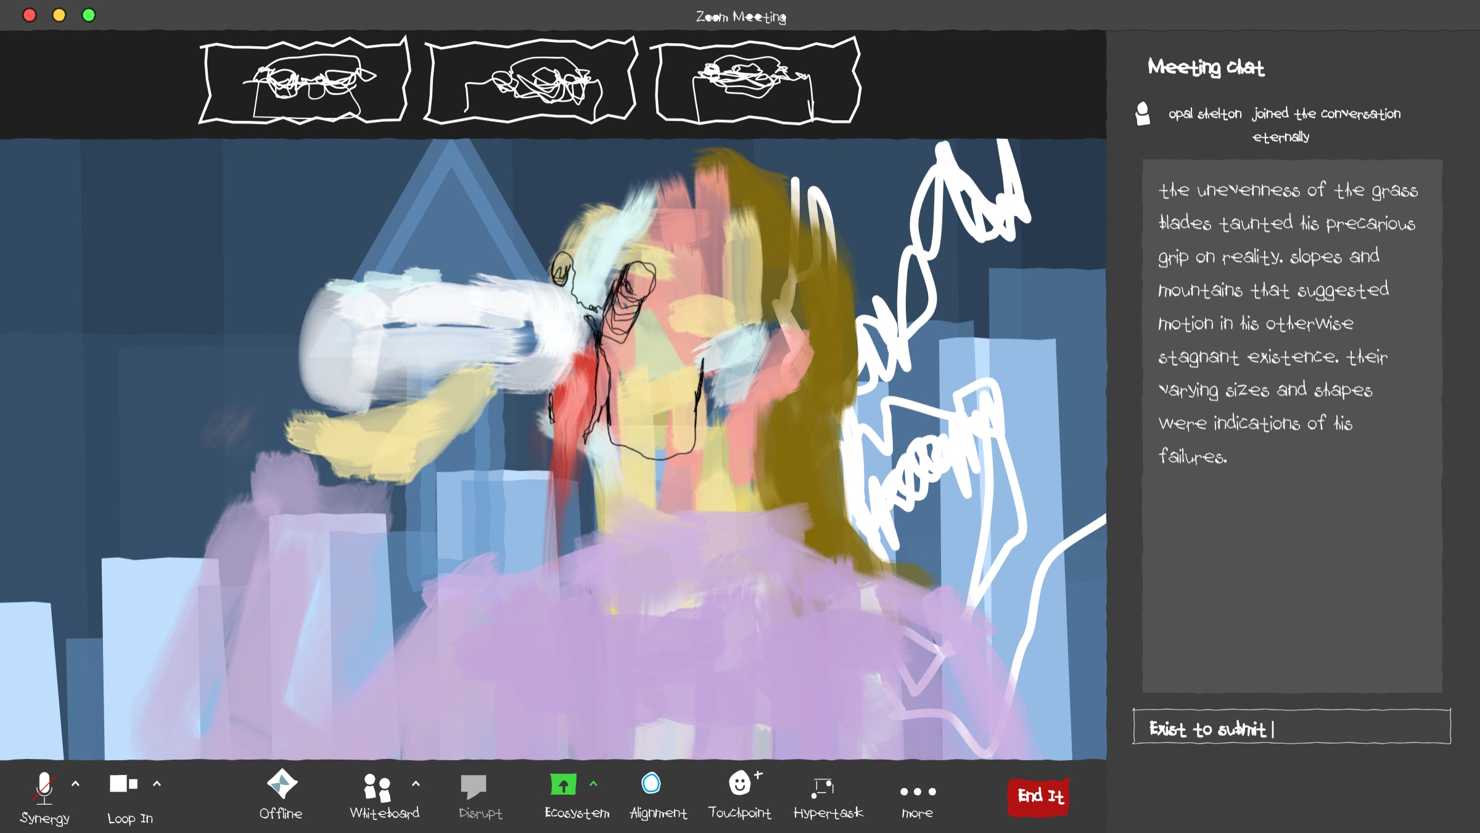Screen dimensions: 1480x833
Task: Select the first participant thumbnail
Action: coord(305,81)
